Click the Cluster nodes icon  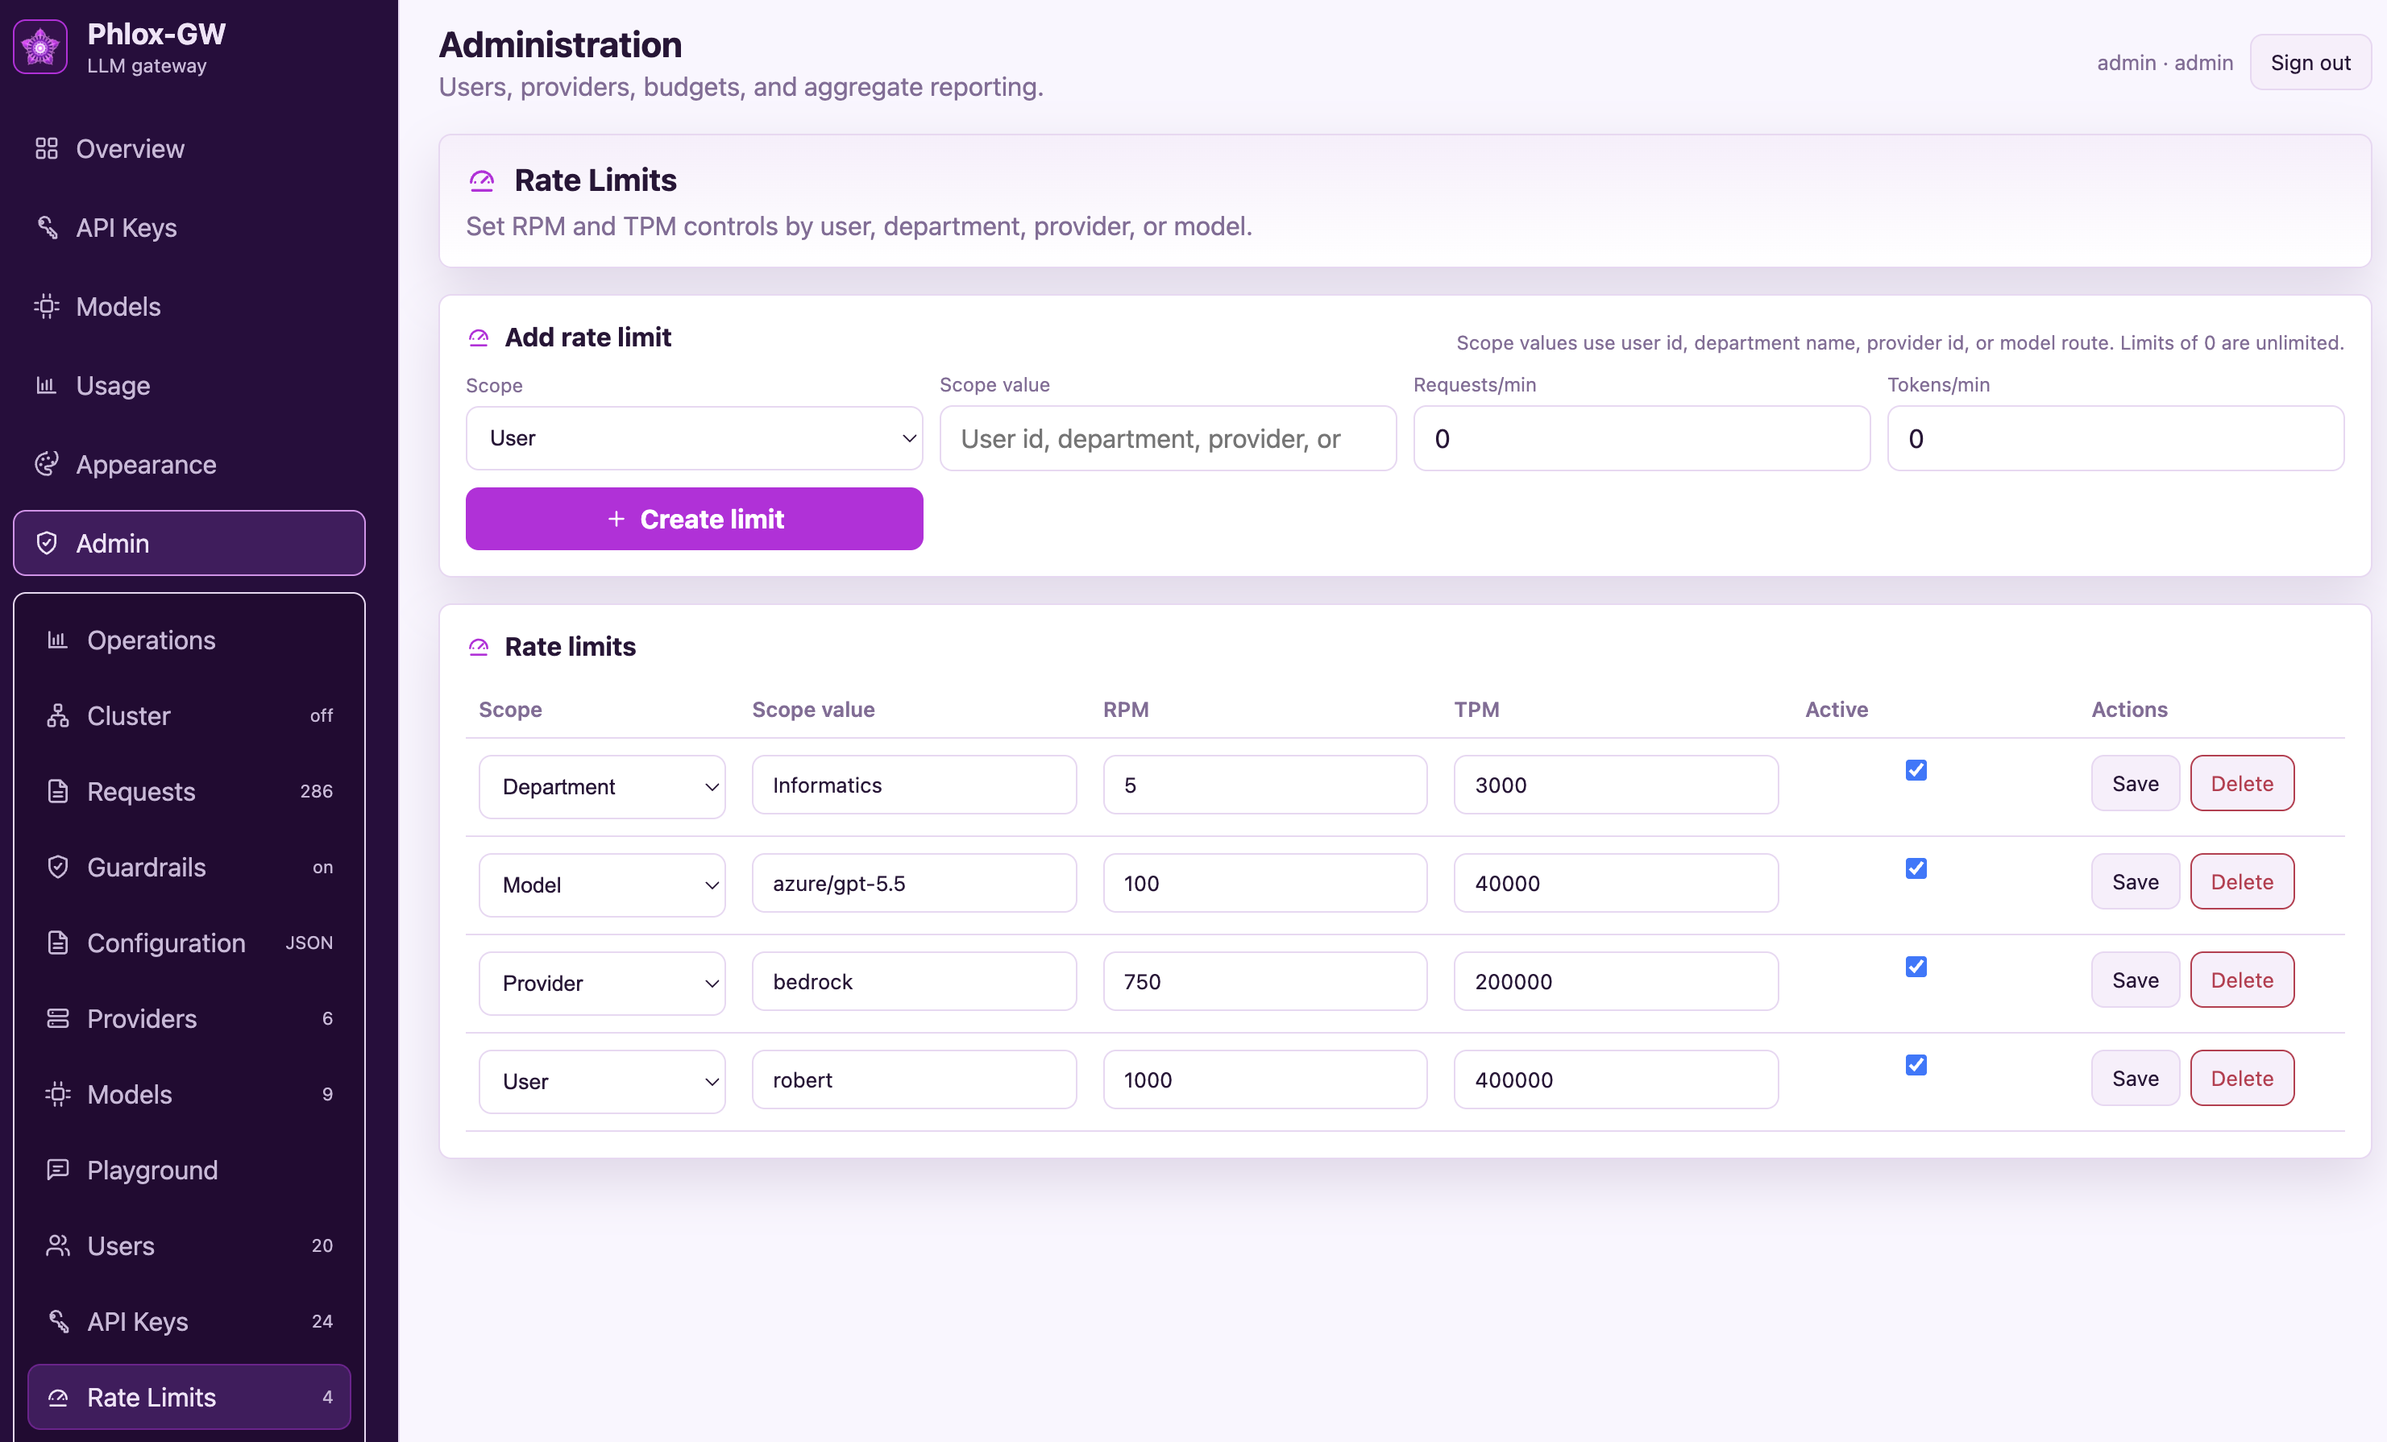[58, 715]
